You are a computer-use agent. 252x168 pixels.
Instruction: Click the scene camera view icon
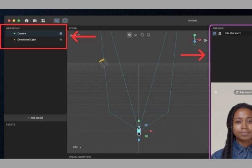[x=205, y=40]
